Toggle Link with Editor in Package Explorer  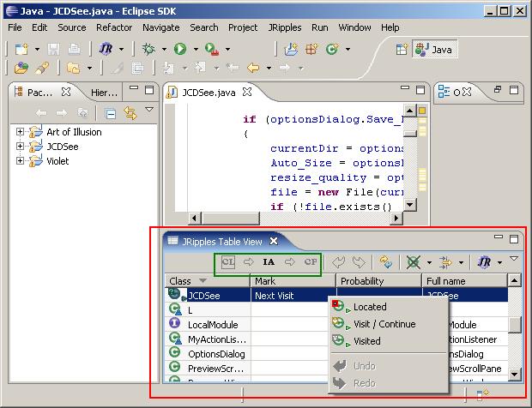tap(130, 113)
